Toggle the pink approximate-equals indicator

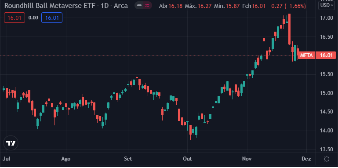[147, 6]
